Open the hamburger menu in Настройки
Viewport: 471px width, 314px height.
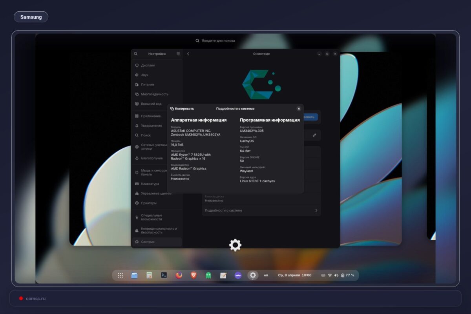coord(177,54)
